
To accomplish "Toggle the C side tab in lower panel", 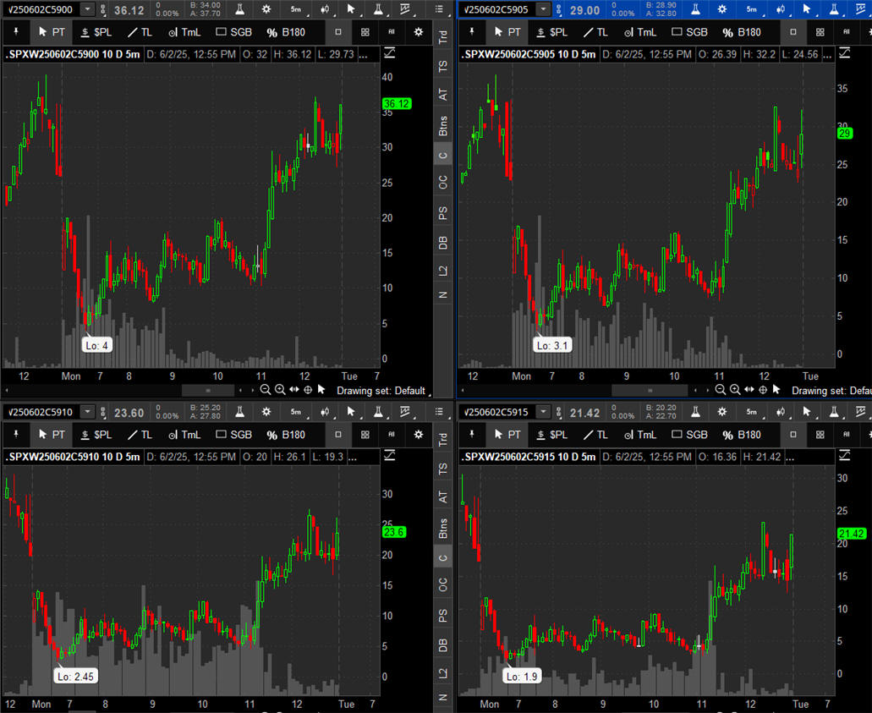I will pyautogui.click(x=442, y=558).
